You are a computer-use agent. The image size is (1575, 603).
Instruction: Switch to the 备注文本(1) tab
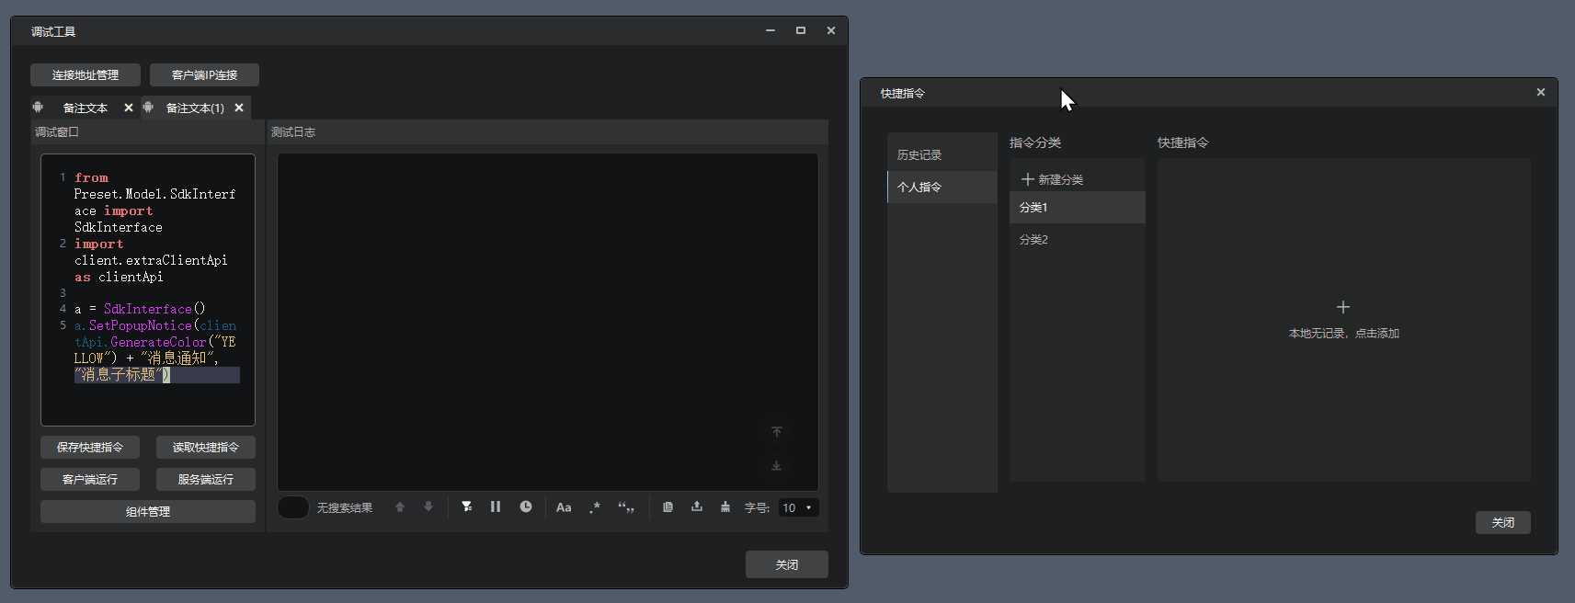tap(195, 108)
